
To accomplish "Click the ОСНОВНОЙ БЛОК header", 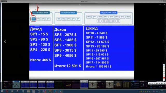I will pyautogui.click(x=68, y=13).
